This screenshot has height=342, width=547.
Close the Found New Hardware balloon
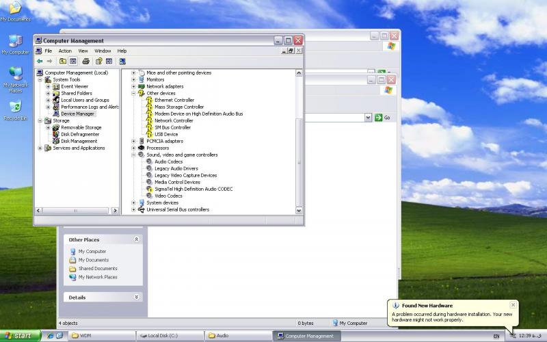pos(513,305)
